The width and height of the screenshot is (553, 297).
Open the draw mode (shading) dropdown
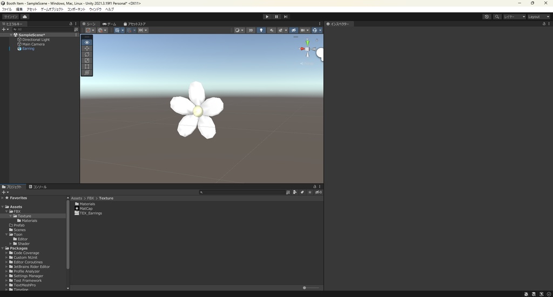pyautogui.click(x=239, y=30)
